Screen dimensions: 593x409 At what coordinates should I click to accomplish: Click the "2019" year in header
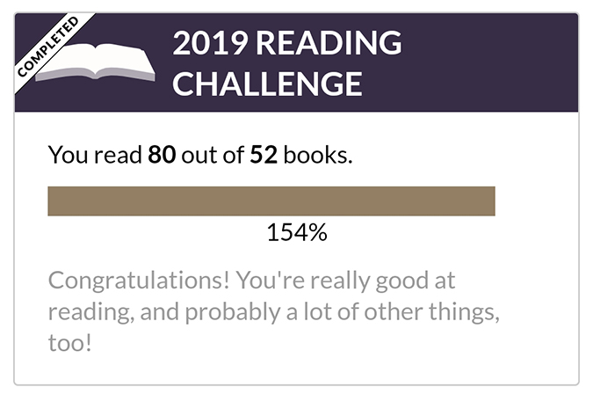click(x=210, y=42)
